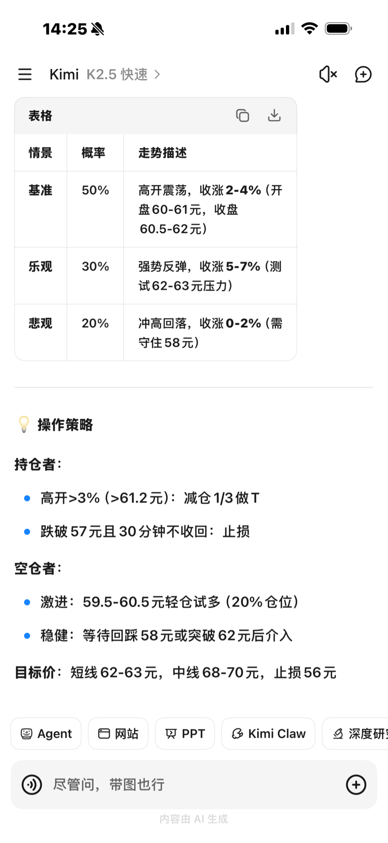Image resolution: width=388 pixels, height=843 pixels.
Task: Open Kimi Claw option
Action: pos(268,733)
